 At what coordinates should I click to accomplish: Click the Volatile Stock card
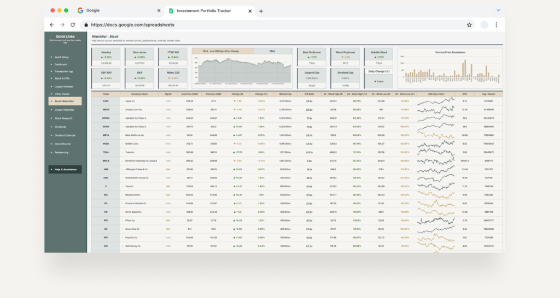pyautogui.click(x=378, y=57)
